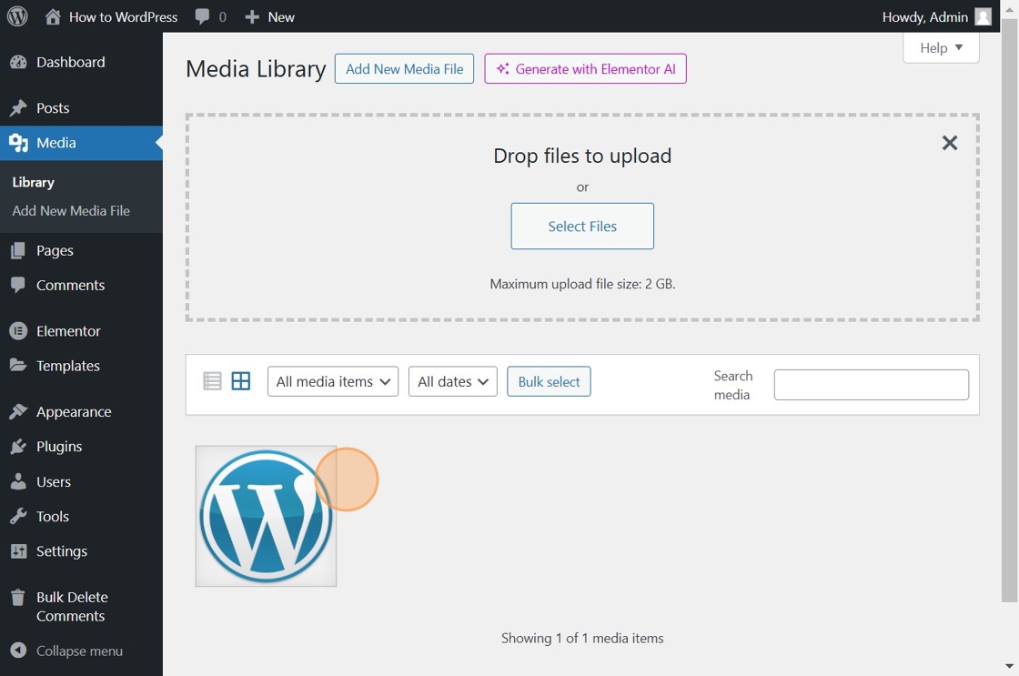
Task: Switch to grid view
Action: pyautogui.click(x=241, y=381)
